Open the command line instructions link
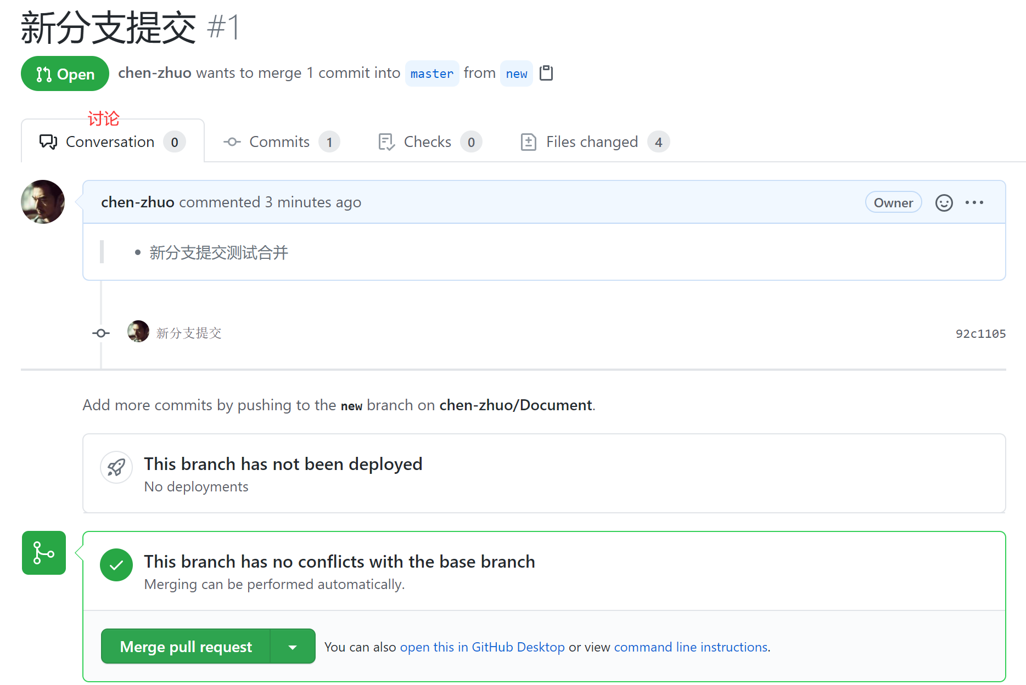The width and height of the screenshot is (1026, 685). pos(691,647)
